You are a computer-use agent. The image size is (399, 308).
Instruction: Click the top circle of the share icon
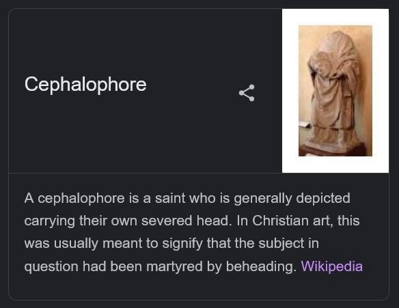tap(251, 87)
